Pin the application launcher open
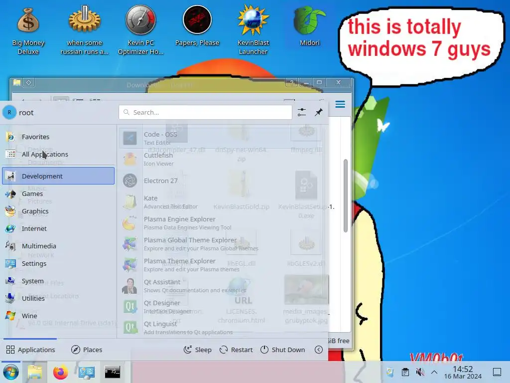This screenshot has width=510, height=383. coord(318,112)
